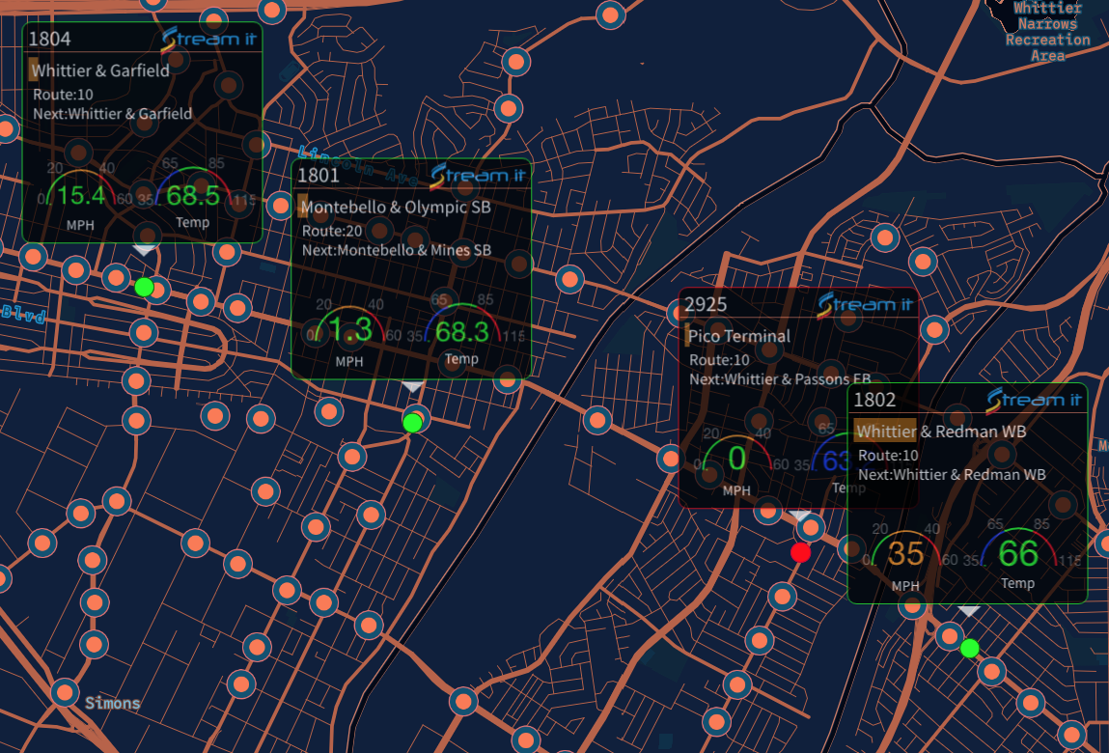Click the Stream it logo in popup 1802
Screen dimensions: 1109x753
1034,401
